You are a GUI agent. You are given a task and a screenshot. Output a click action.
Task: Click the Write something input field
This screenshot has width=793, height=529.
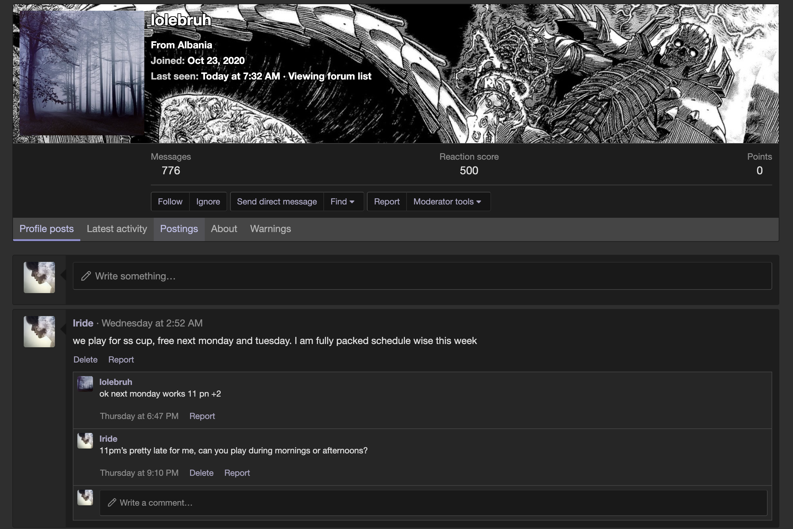[x=422, y=276]
